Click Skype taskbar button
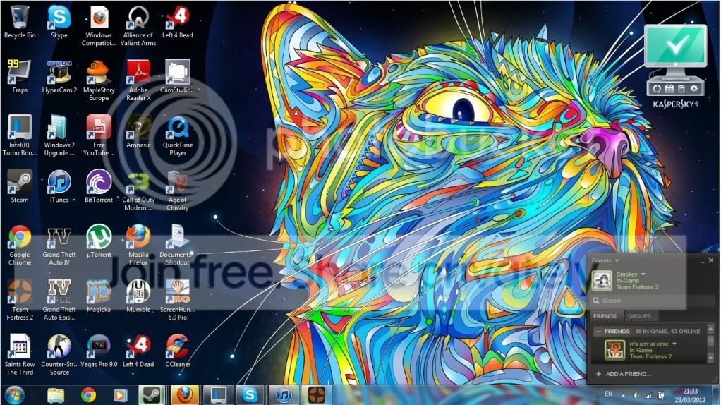 point(250,395)
